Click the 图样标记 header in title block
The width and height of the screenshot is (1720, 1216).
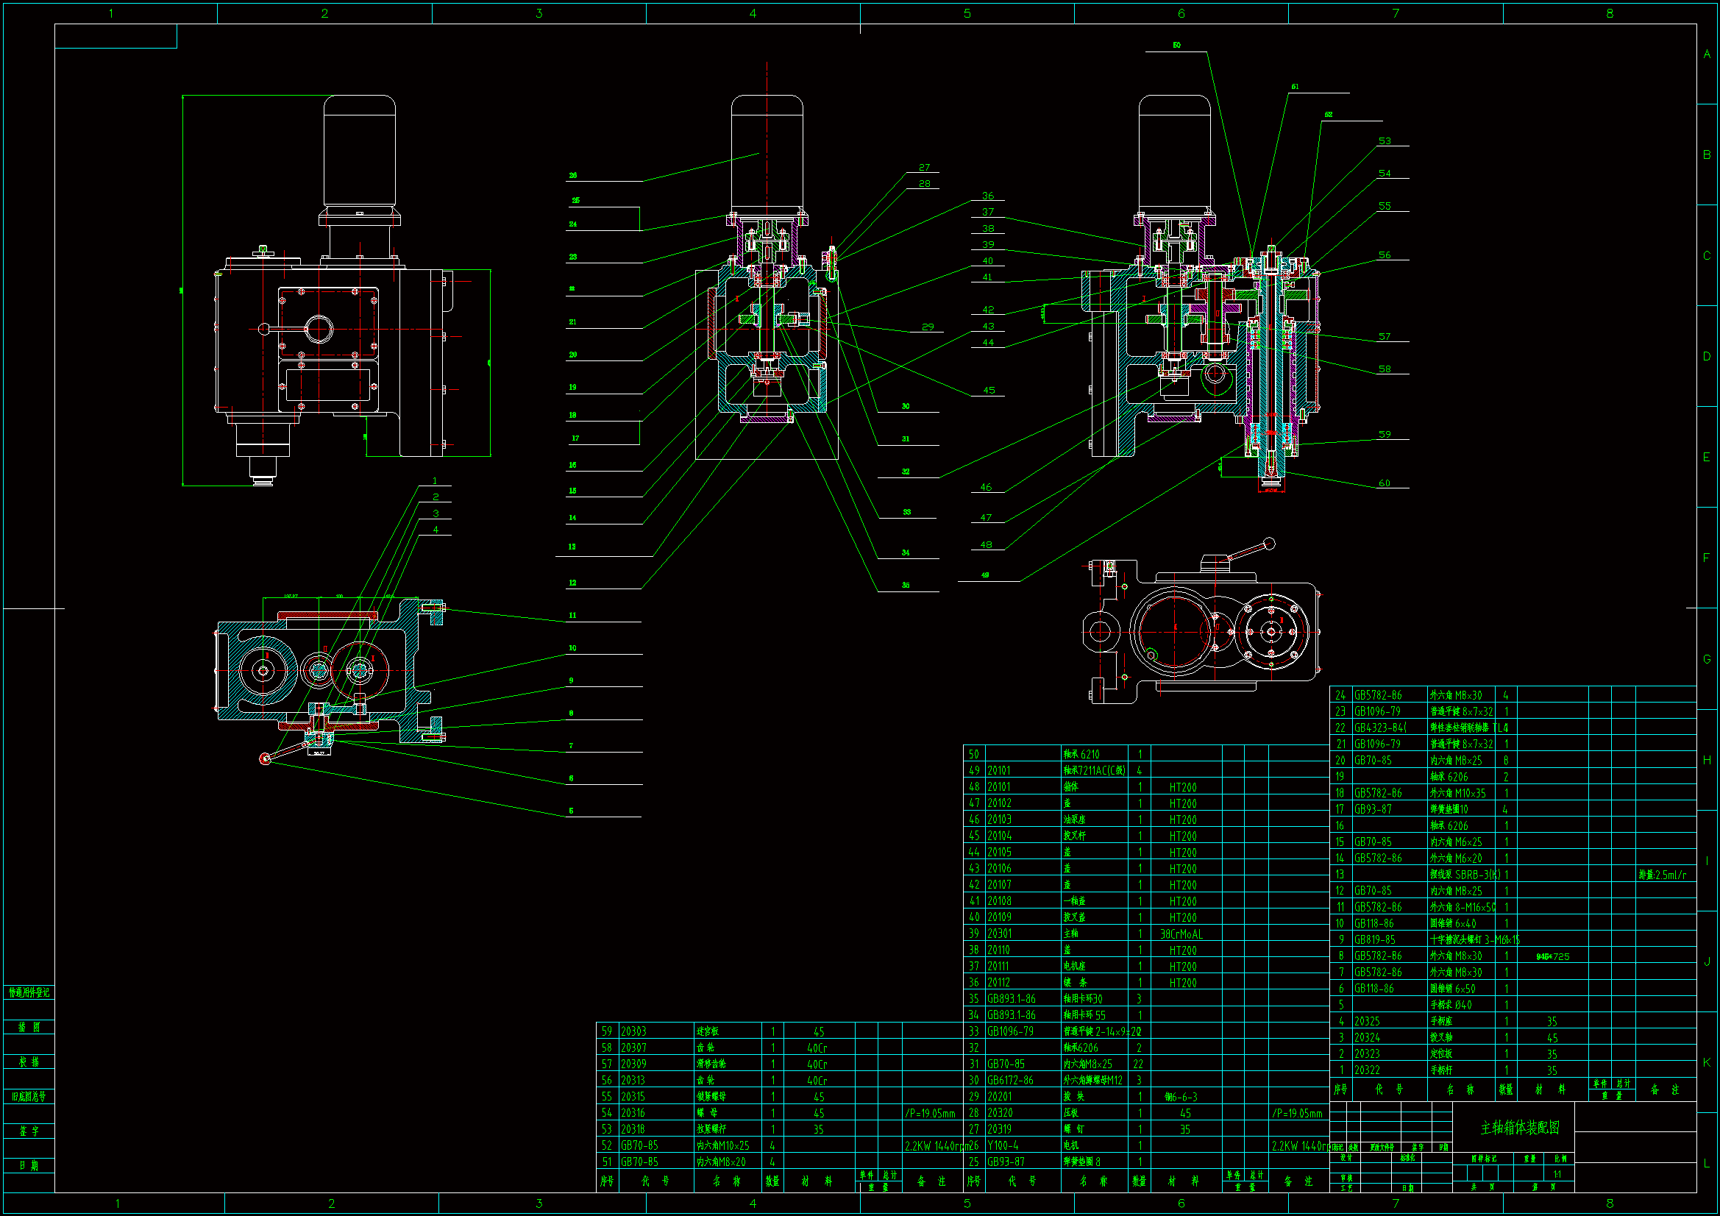coord(1483,1159)
